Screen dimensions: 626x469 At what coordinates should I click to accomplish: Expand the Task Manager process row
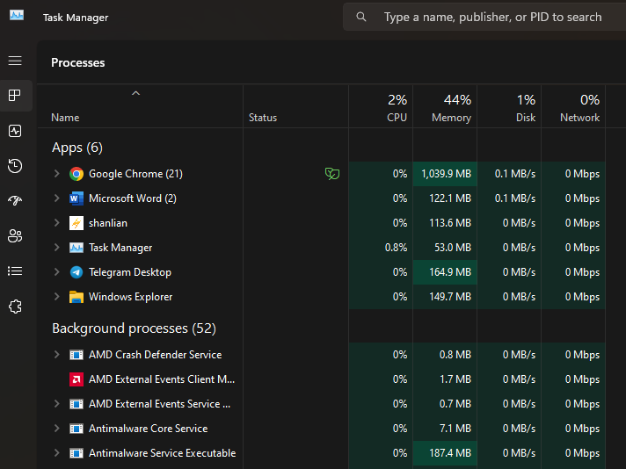(x=56, y=248)
